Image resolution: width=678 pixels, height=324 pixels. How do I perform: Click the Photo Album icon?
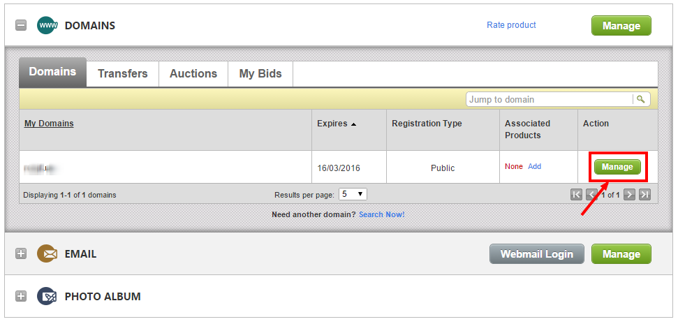(x=47, y=297)
